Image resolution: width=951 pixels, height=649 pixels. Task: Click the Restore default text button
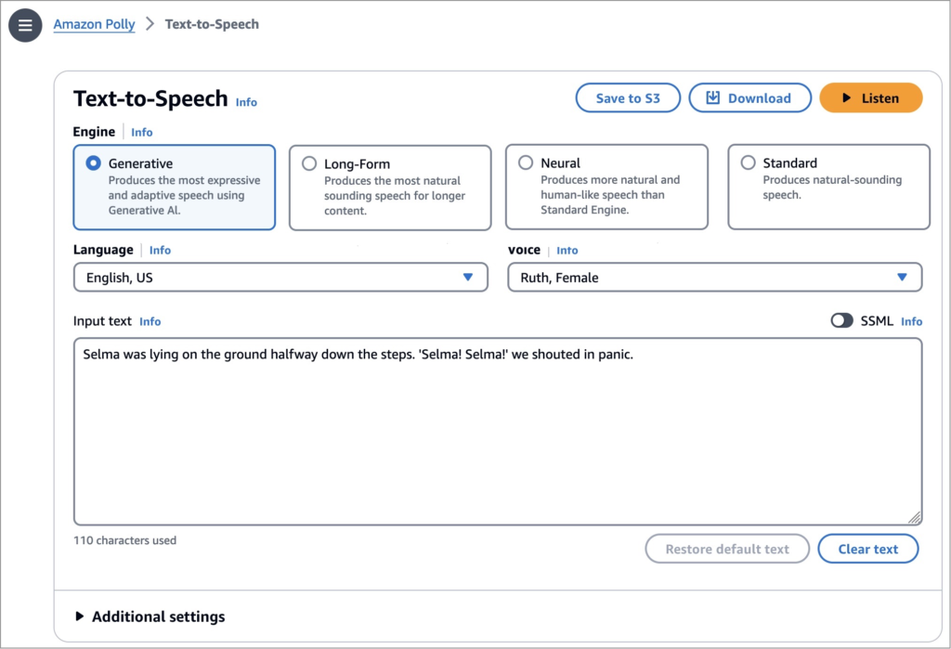pos(727,548)
